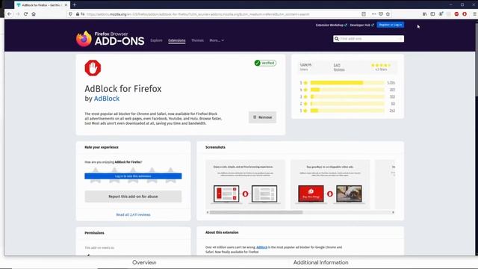Click the 3 star rating bar row

pos(347,96)
